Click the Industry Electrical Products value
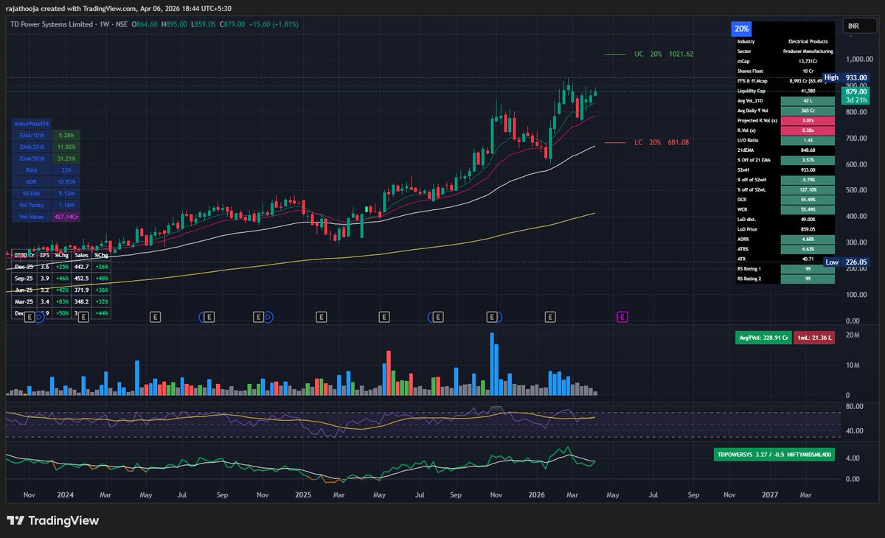The width and height of the screenshot is (885, 538). [808, 41]
